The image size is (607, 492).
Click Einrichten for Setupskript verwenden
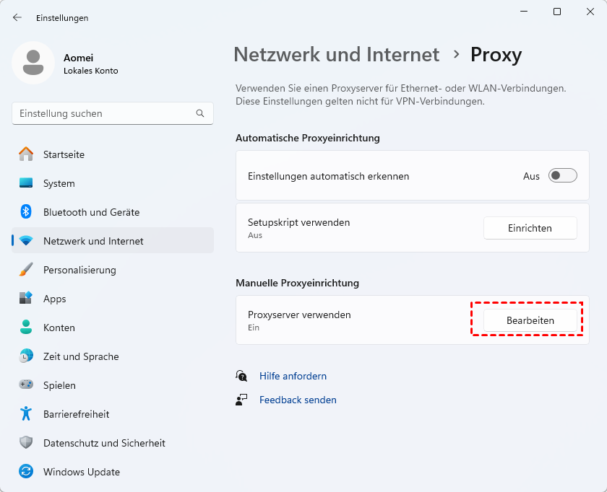[x=530, y=228]
